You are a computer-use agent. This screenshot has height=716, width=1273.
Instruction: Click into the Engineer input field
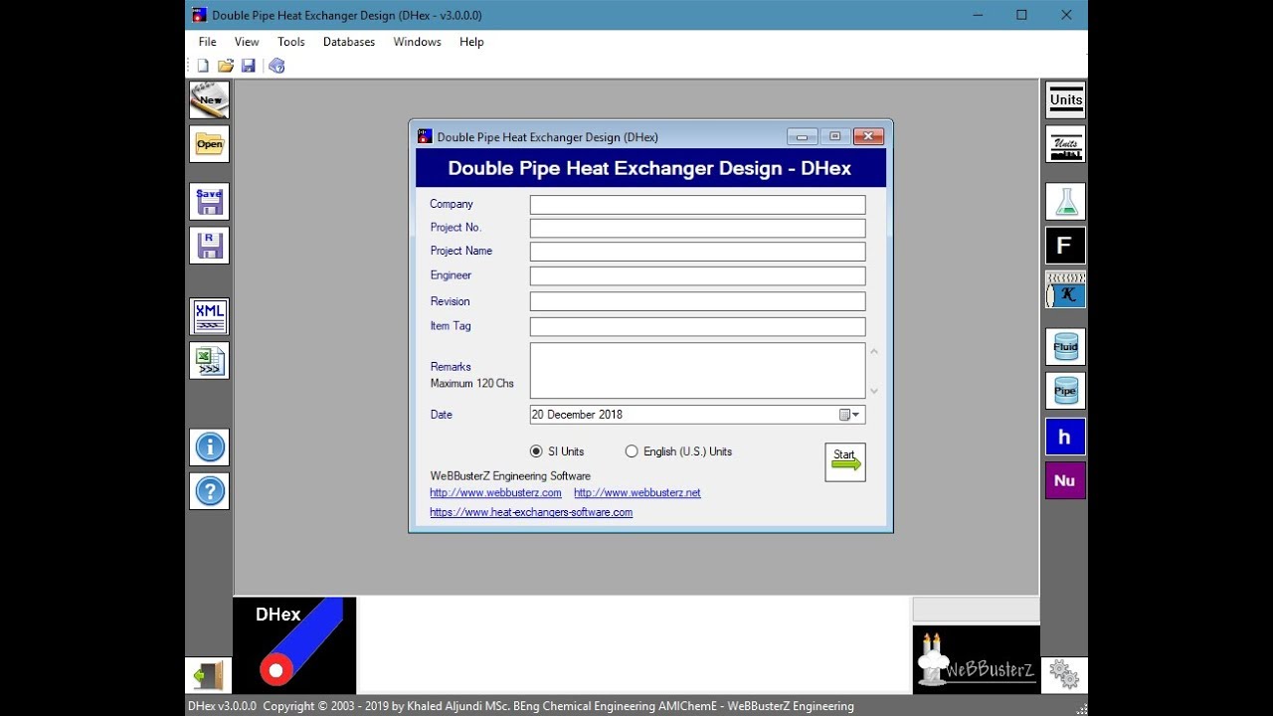click(x=697, y=275)
